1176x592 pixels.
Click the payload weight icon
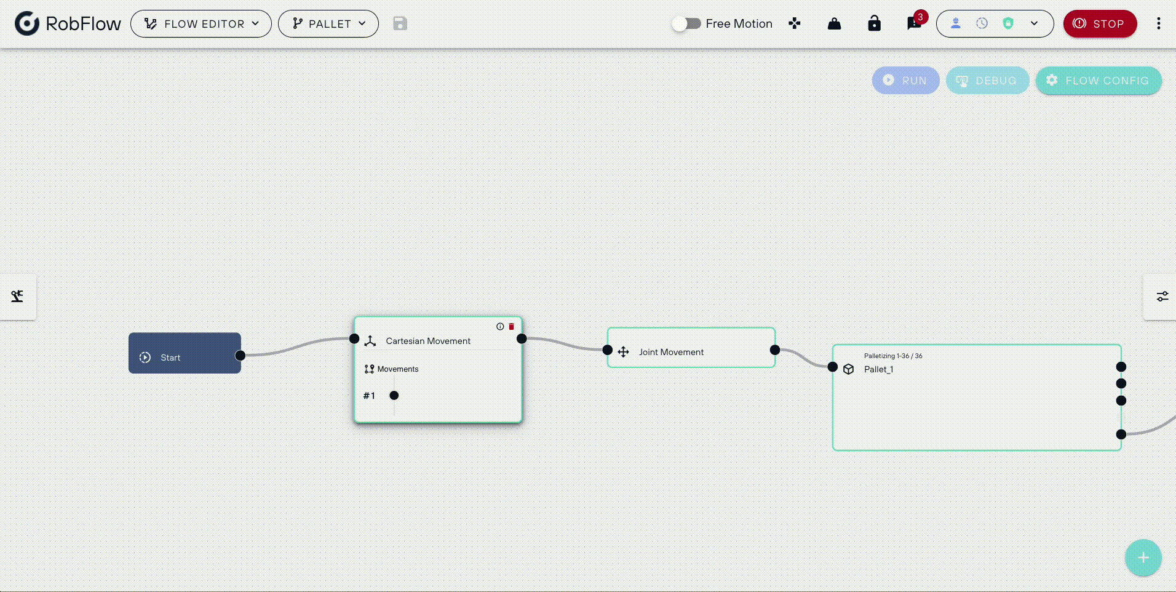[835, 23]
